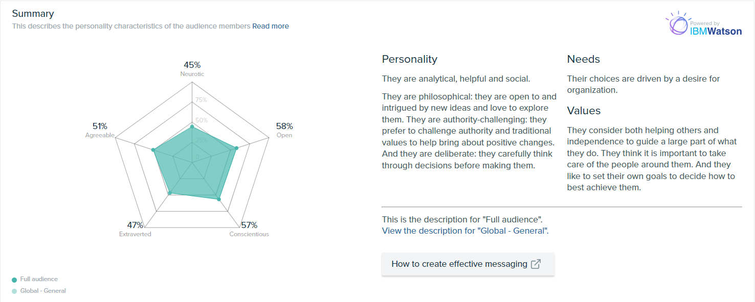Click the external link icon on messaging button

point(536,264)
